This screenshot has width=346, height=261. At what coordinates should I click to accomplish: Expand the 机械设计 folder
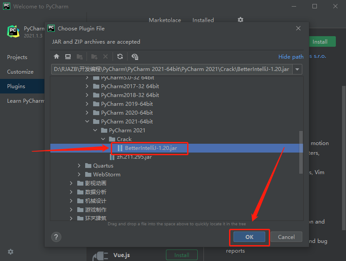(71, 201)
